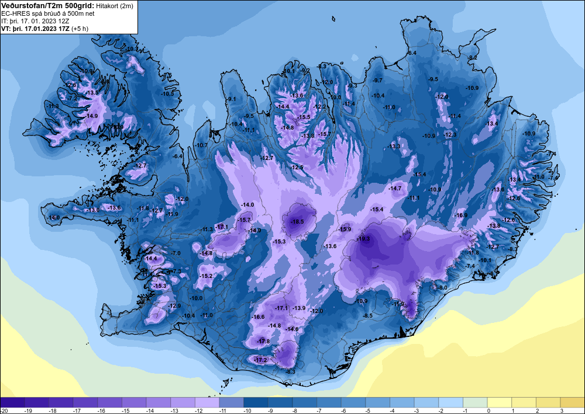
Task: Click the -10.5 temperature value on the map
Action: (x=167, y=93)
